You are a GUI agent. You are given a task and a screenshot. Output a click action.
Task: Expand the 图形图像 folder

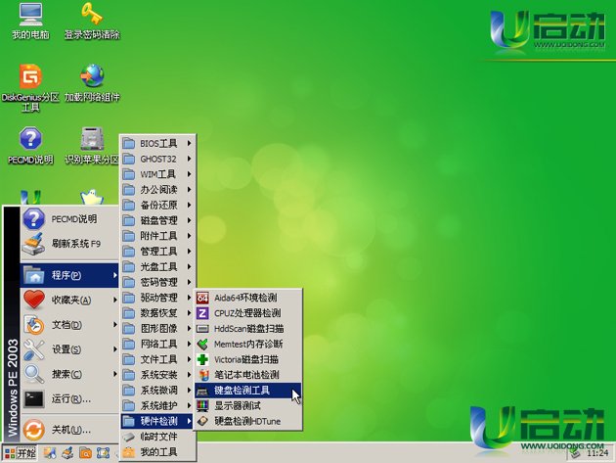(x=157, y=329)
